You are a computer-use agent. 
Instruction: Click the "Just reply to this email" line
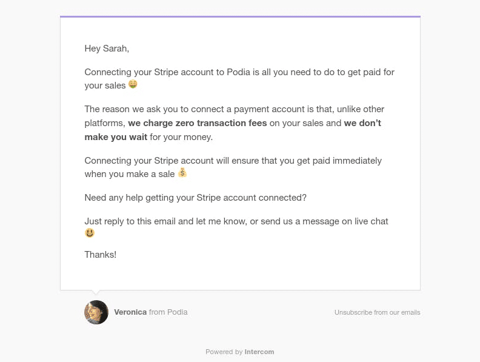coord(236,221)
